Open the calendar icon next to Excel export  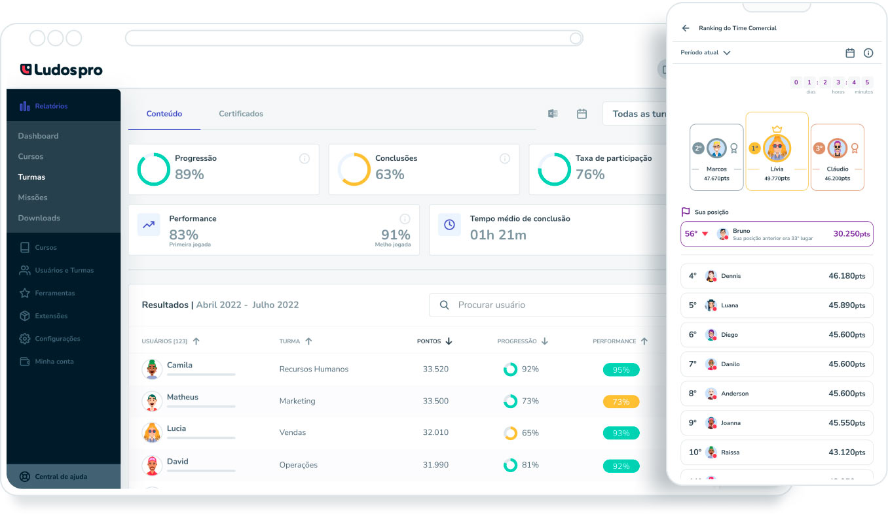pos(582,113)
